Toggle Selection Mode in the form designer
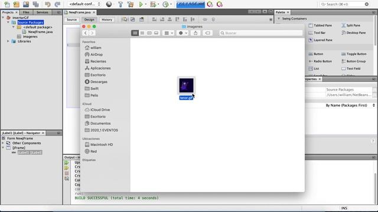This screenshot has width=378, height=212. pos(125,19)
